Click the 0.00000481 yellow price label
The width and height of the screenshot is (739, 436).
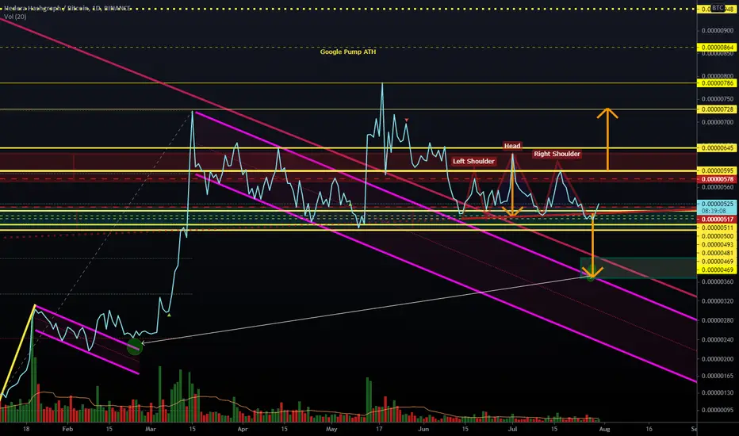(x=717, y=253)
